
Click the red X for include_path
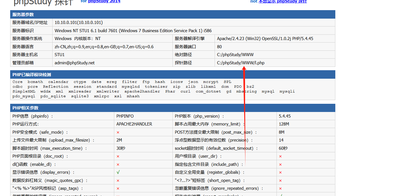[280, 164]
